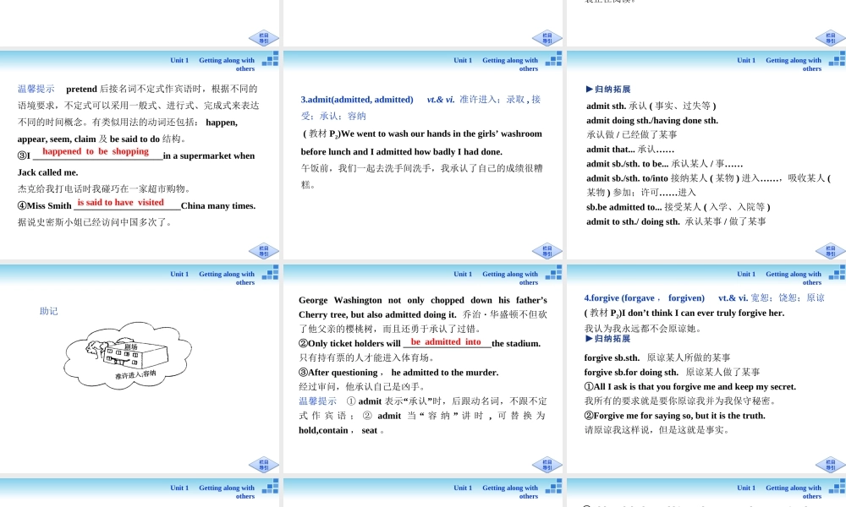Click the 归纳拓展 heading above 'admit sth.'

point(608,89)
